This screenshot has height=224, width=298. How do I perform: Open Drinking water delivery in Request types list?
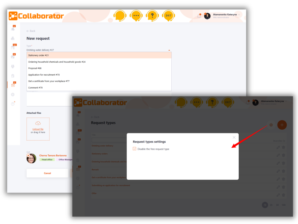pos(102,146)
